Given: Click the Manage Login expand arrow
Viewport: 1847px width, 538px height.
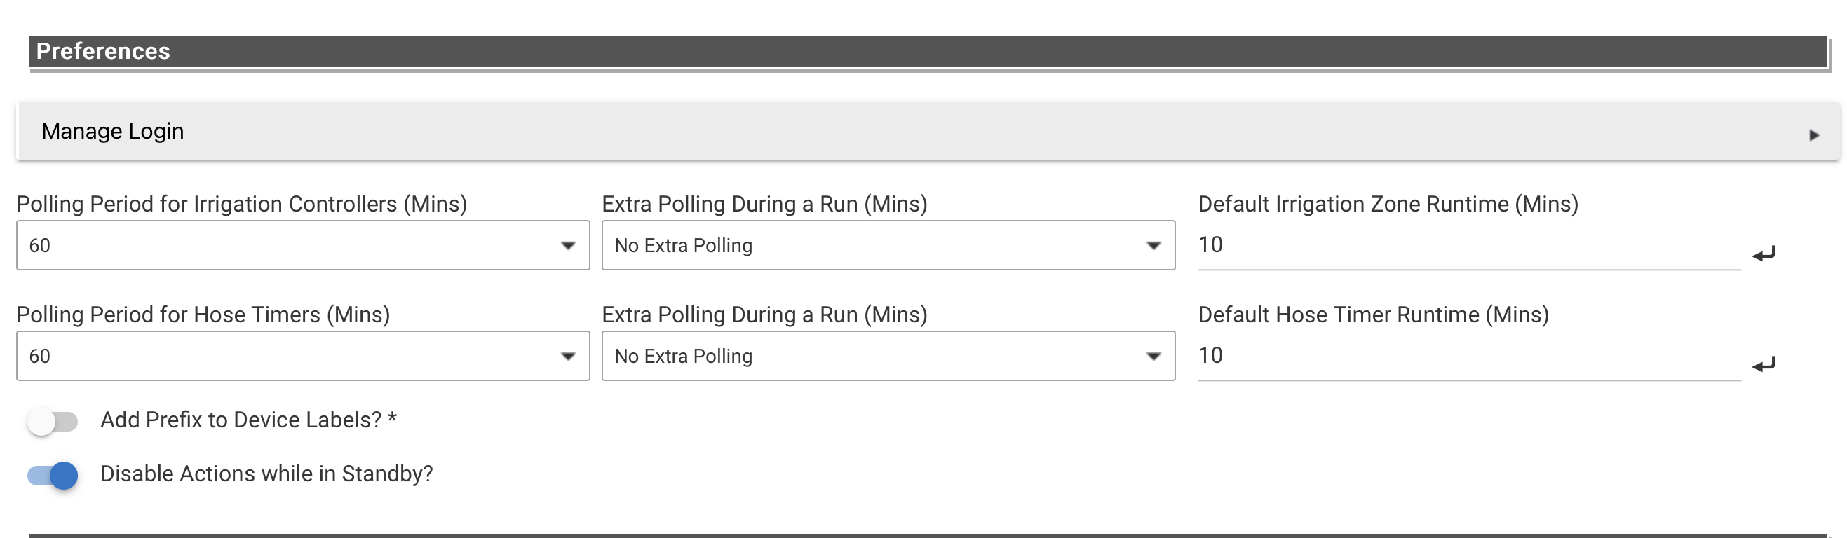Looking at the screenshot, I should click(1814, 134).
